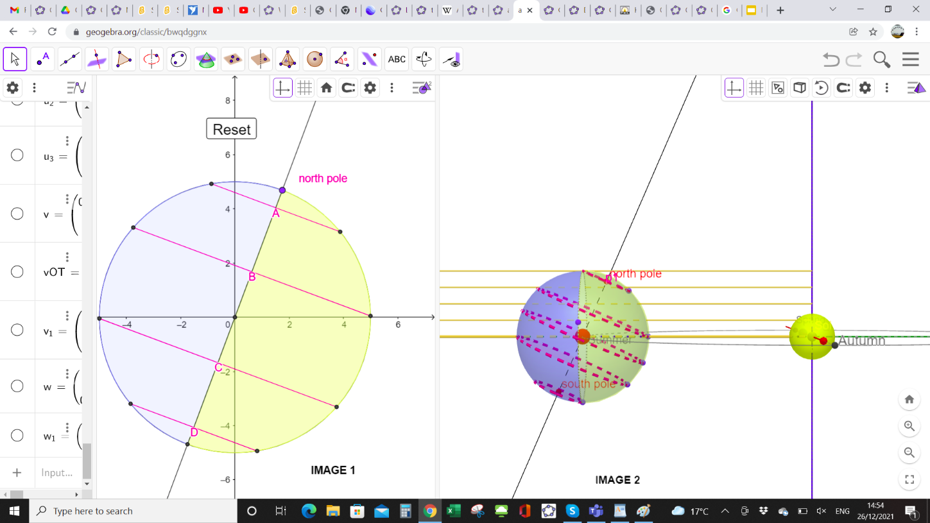This screenshot has height=523, width=930.
Task: Toggle visibility circle of w
Action: click(17, 386)
